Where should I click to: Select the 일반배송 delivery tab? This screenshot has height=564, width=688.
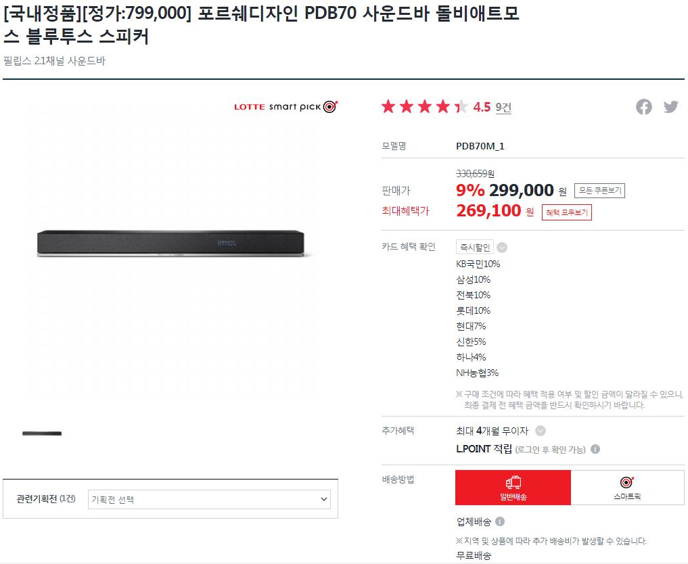tap(513, 488)
